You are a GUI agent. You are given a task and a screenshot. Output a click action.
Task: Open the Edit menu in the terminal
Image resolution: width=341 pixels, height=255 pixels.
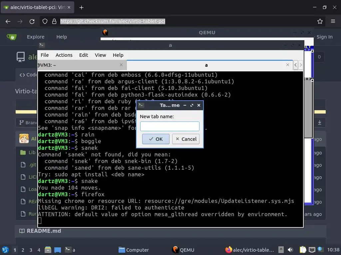[84, 55]
